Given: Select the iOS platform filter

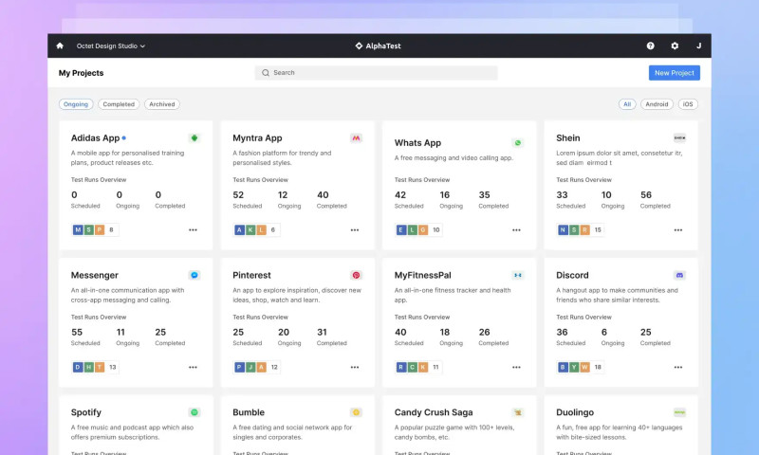Looking at the screenshot, I should tap(688, 104).
